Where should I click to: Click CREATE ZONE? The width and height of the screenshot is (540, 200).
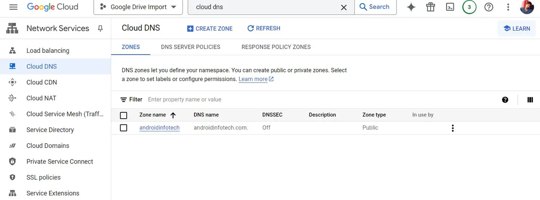coord(210,28)
